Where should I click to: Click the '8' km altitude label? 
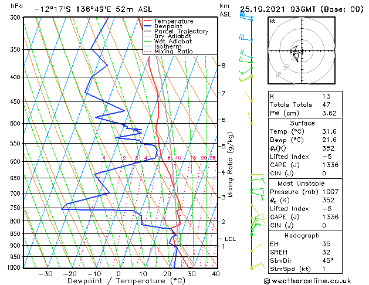pos(224,66)
